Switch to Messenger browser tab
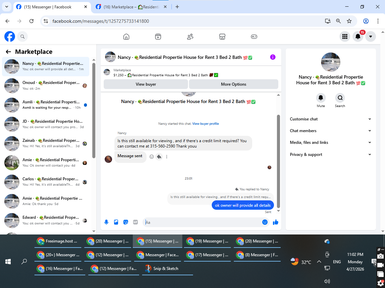The width and height of the screenshot is (385, 288). coord(52,7)
